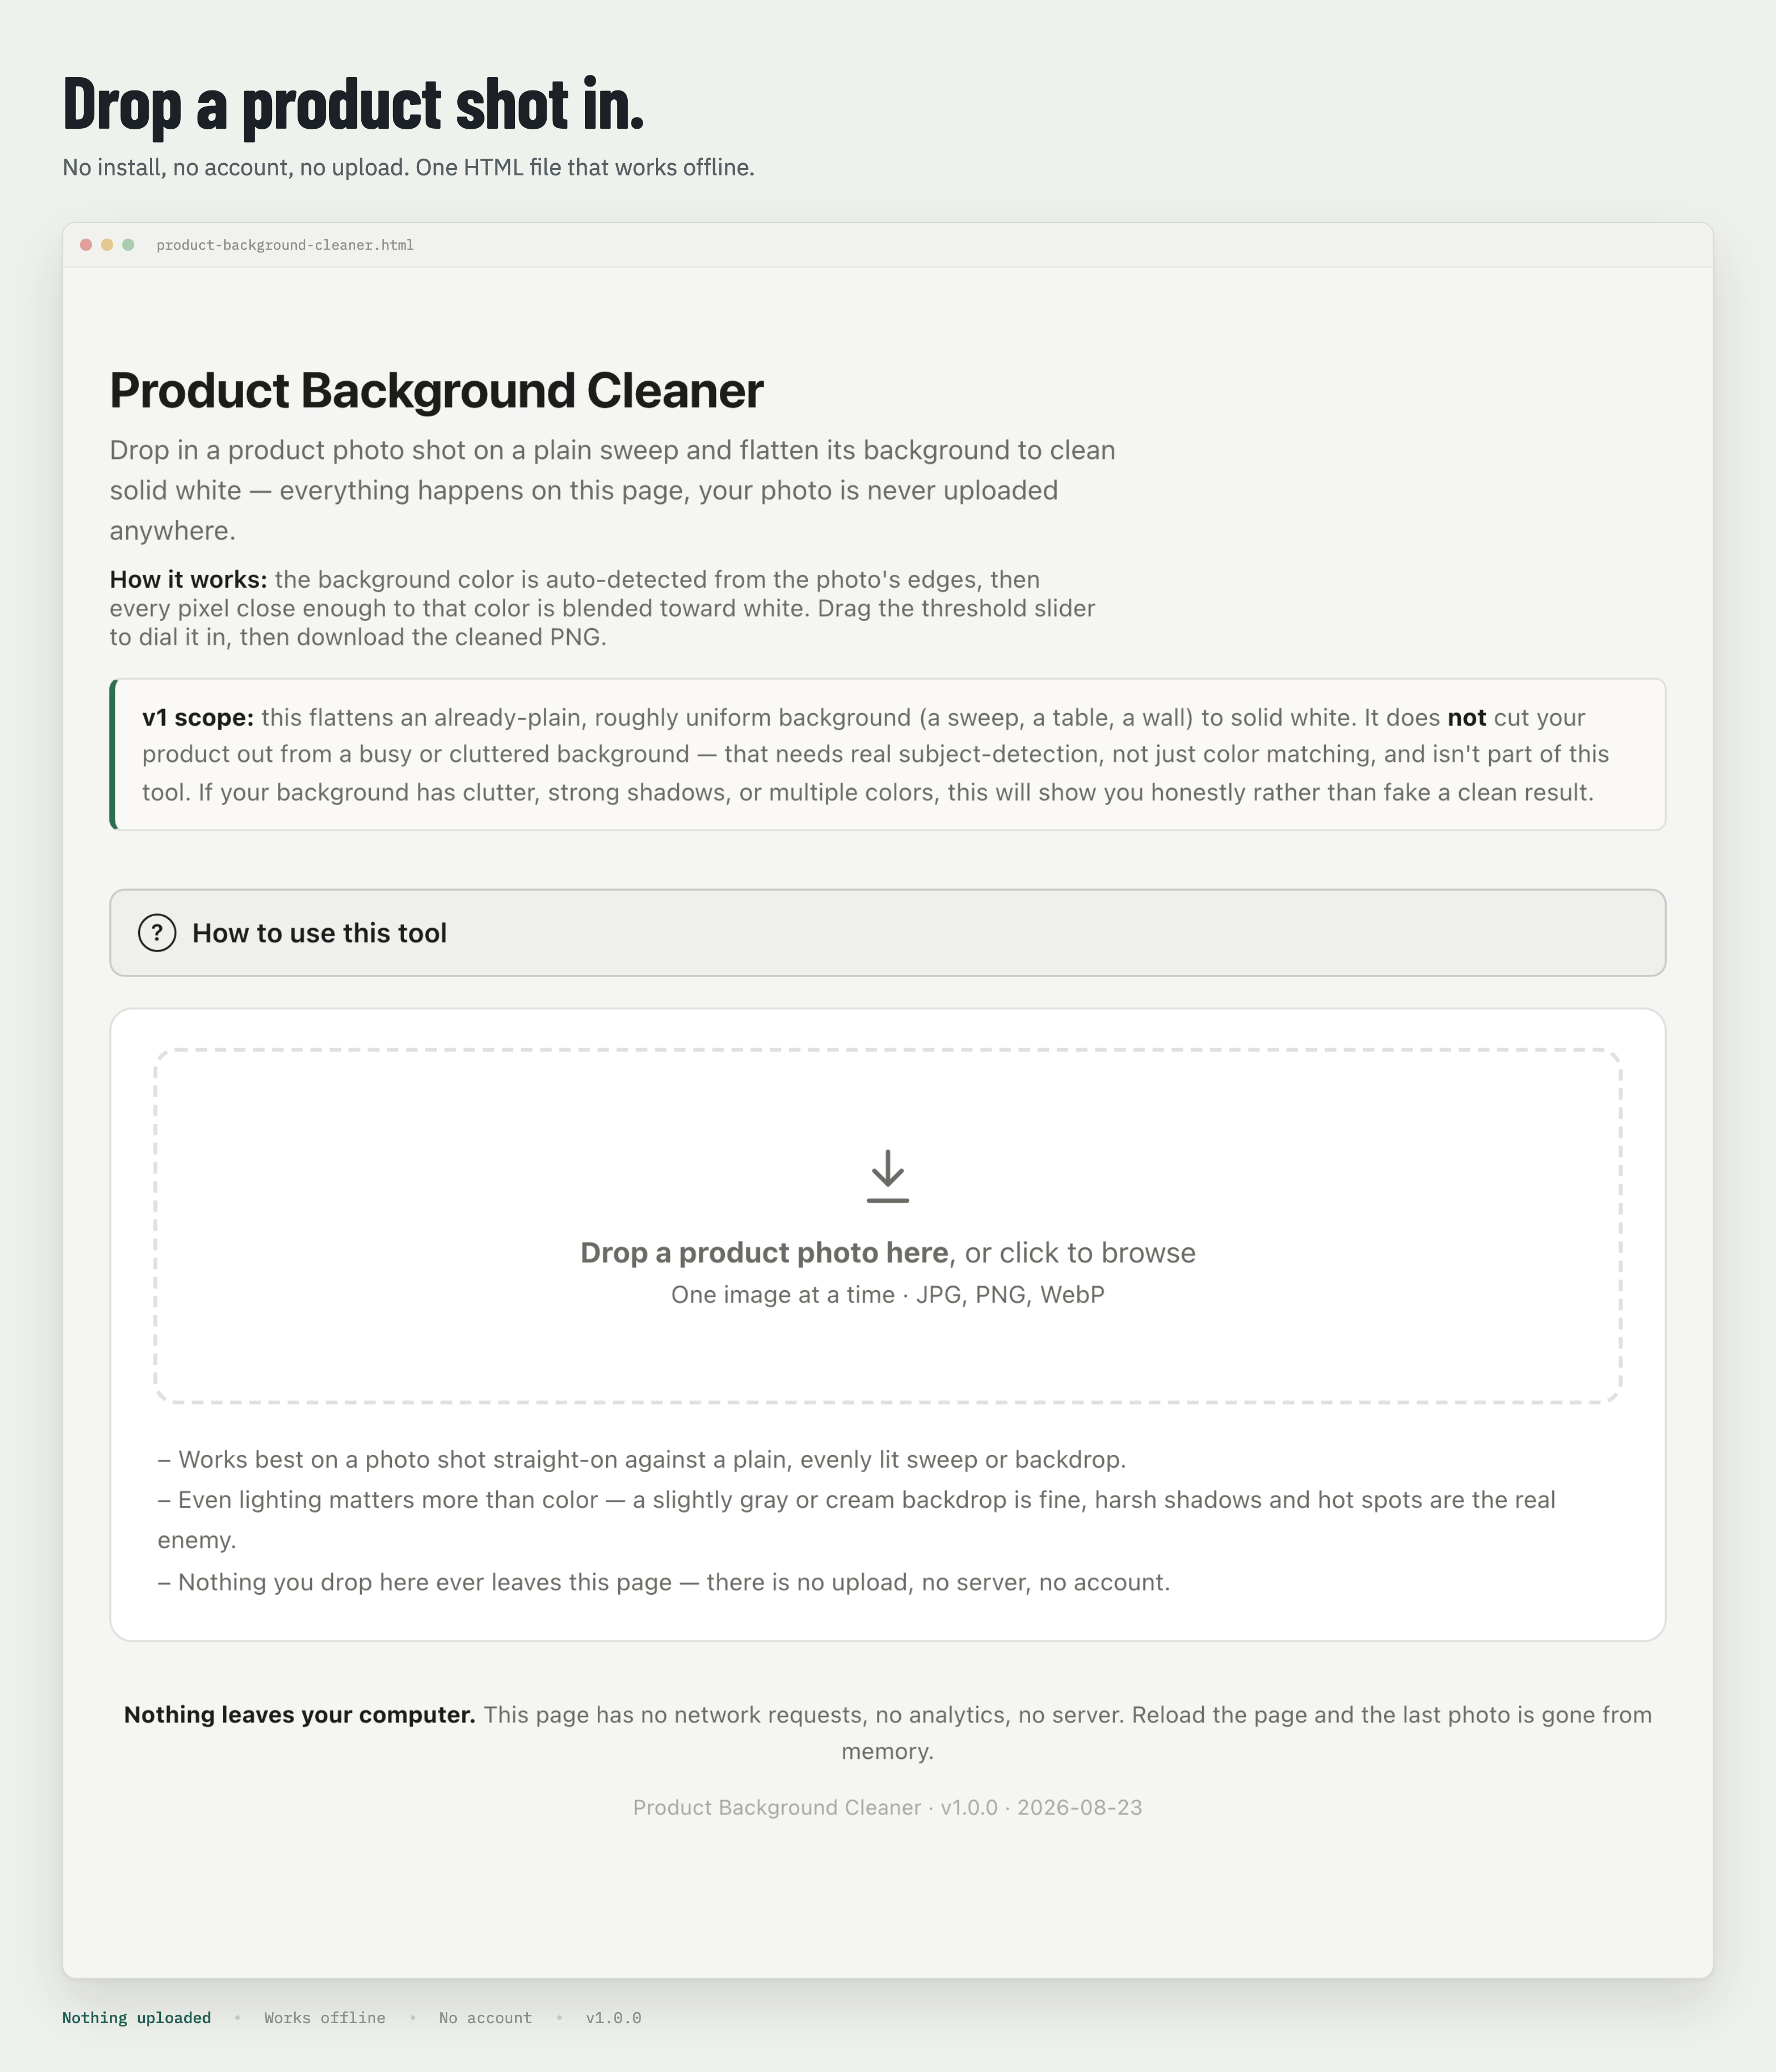Click the Product Background Cleaner heading
Image resolution: width=1776 pixels, height=2072 pixels.
pyautogui.click(x=436, y=390)
